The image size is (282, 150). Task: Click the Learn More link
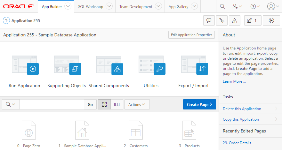tap(234, 81)
